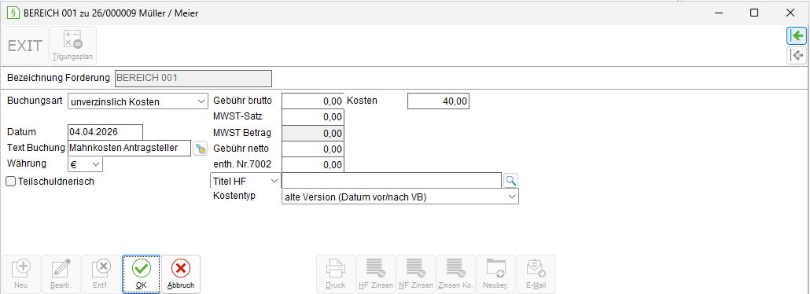Click the Text Buchung input field
Screen dimensions: 810x294
click(130, 148)
